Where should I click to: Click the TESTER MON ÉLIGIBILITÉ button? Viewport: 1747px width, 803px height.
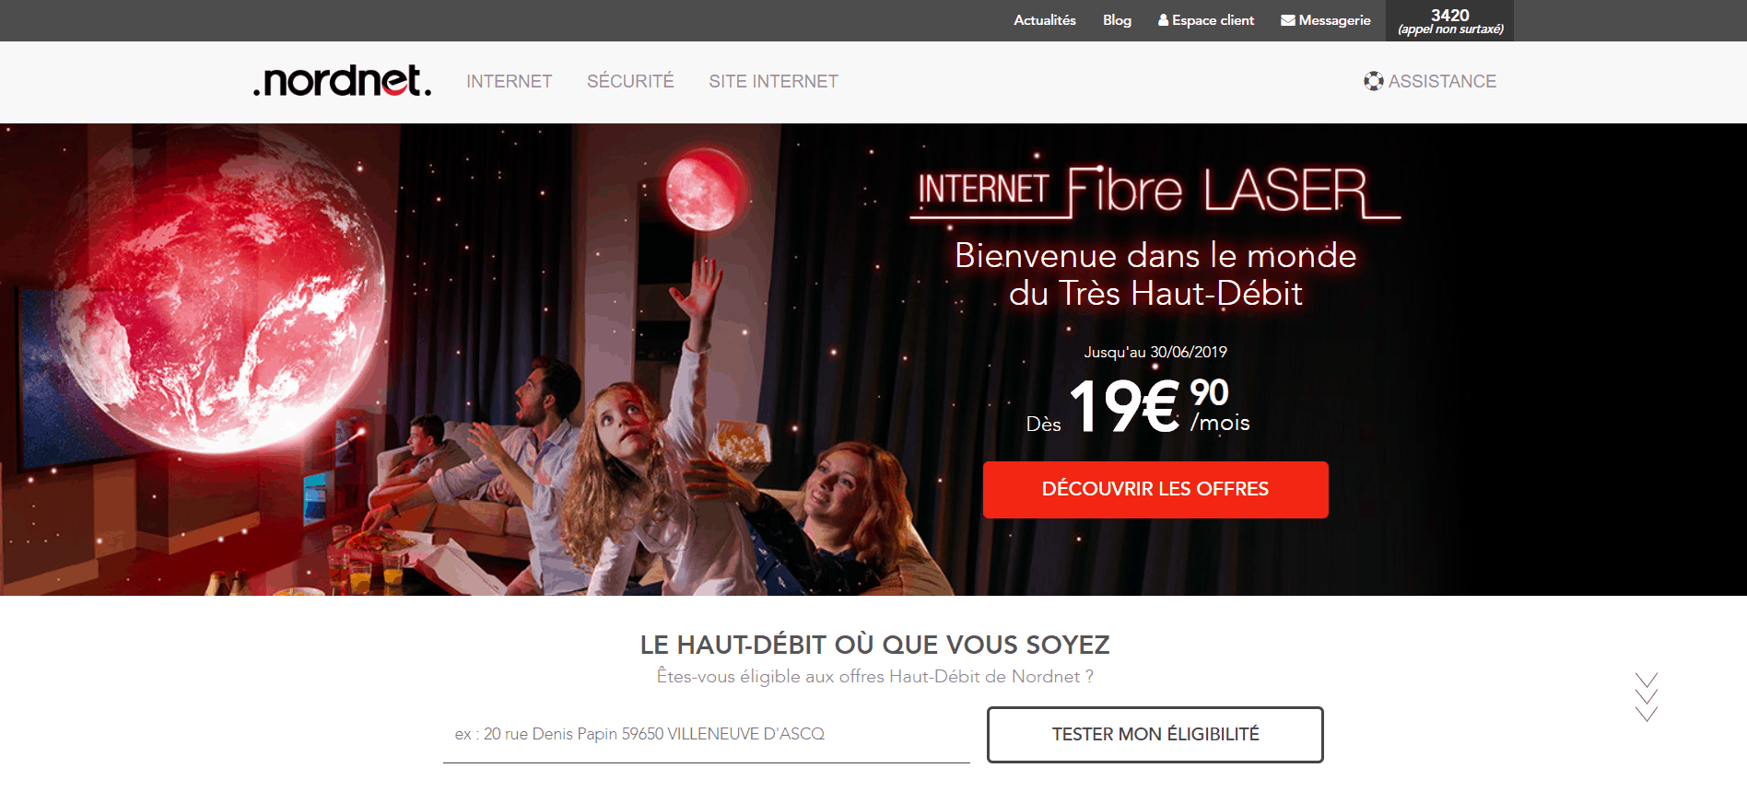1155,735
